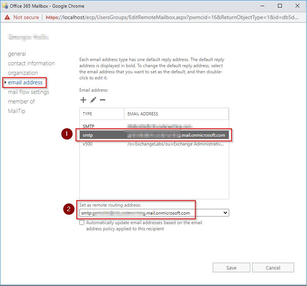This screenshot has height=286, width=307.
Task: Click the URL in the address bar
Action: click(172, 17)
